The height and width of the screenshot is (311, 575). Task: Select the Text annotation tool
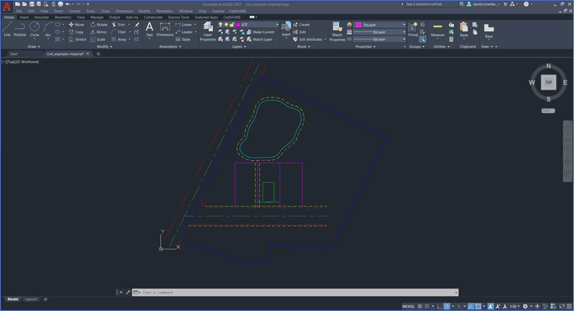pyautogui.click(x=150, y=29)
